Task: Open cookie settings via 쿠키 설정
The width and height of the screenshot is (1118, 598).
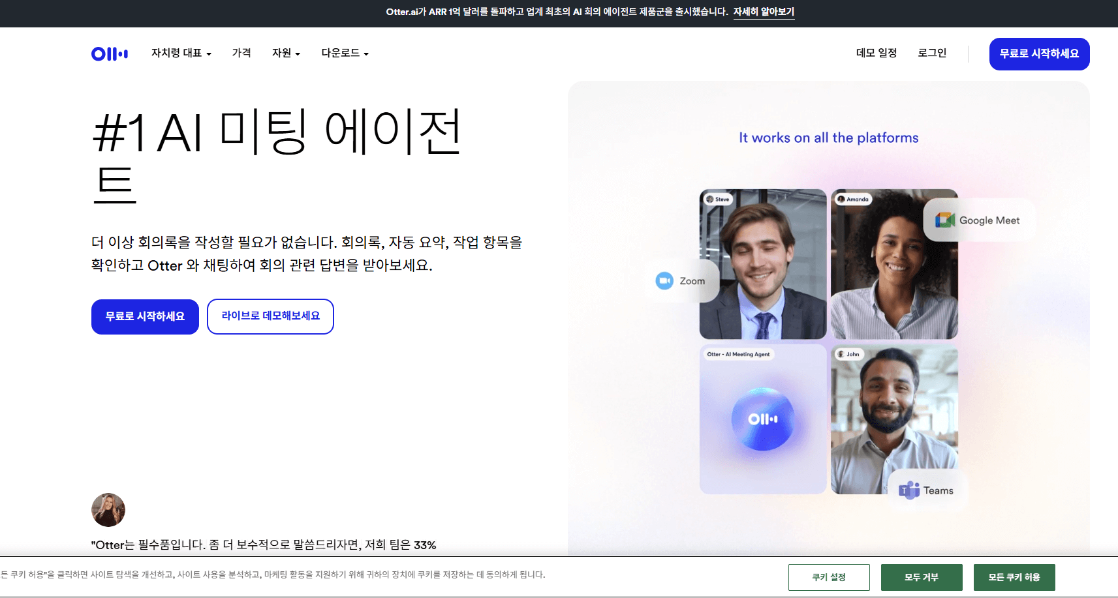Action: [x=829, y=576]
